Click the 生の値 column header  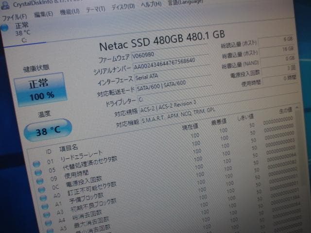click(x=285, y=110)
